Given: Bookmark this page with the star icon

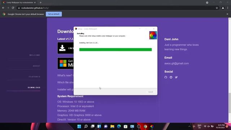Looking at the screenshot, I should pyautogui.click(x=217, y=8).
